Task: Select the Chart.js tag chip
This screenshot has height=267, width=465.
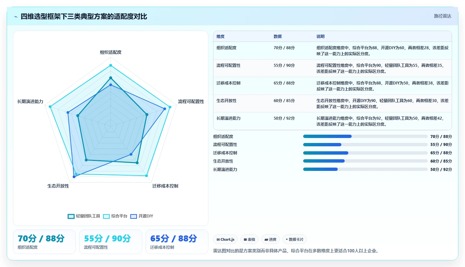Action: pos(225,239)
